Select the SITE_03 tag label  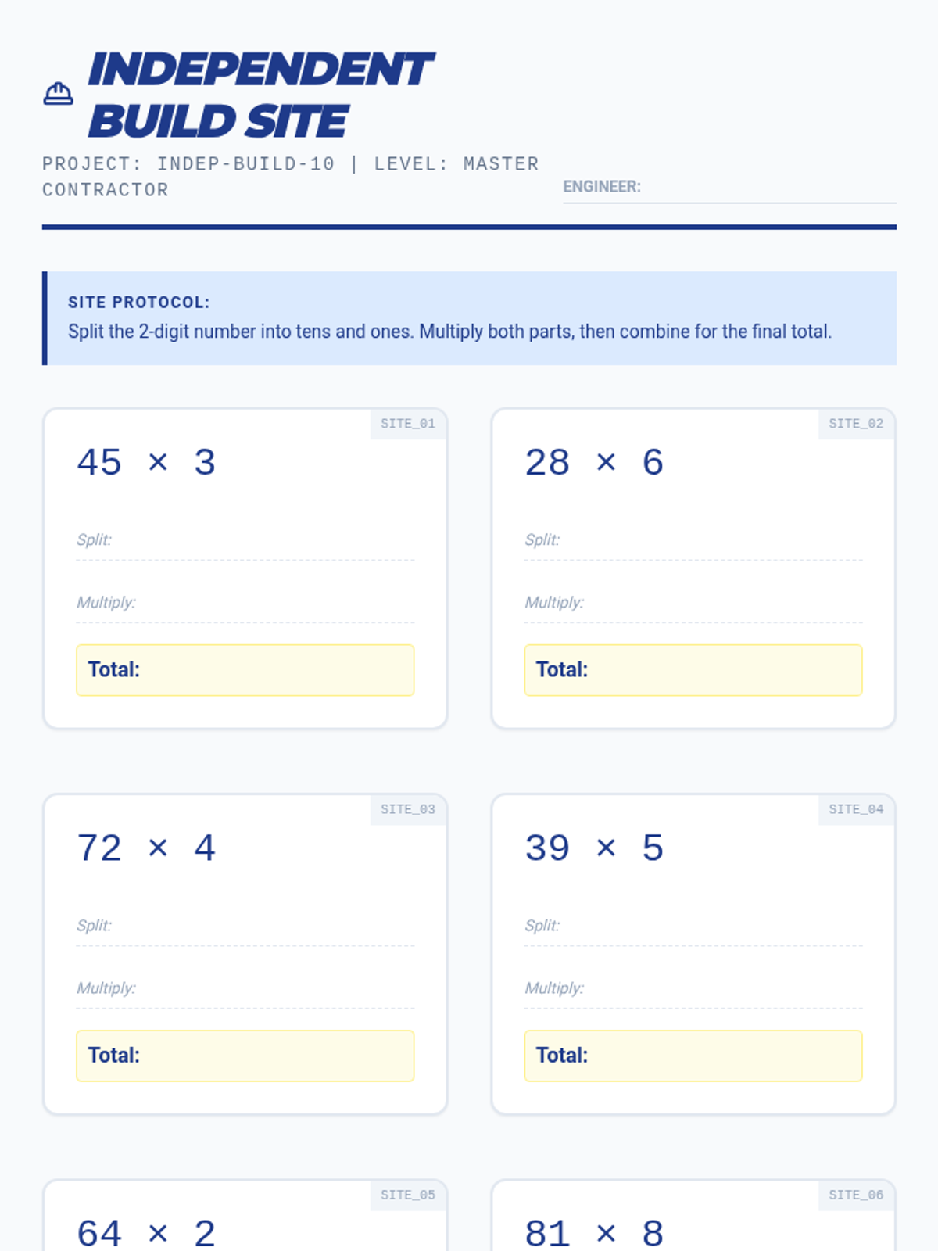click(x=408, y=809)
